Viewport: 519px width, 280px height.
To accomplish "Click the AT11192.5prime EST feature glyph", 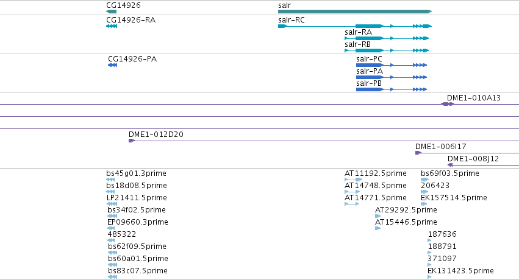I will click(x=354, y=180).
